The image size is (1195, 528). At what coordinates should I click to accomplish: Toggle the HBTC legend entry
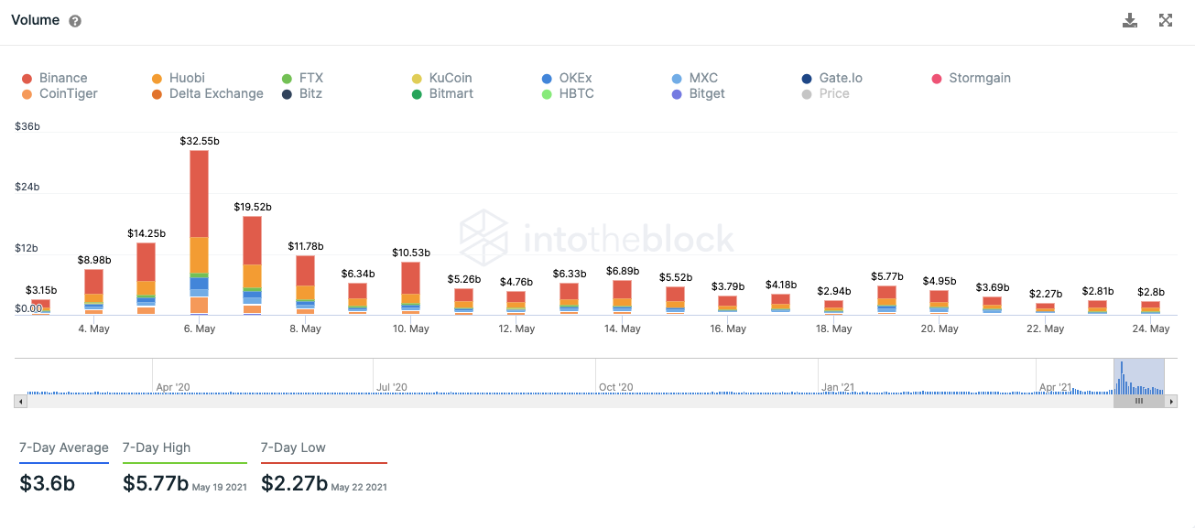coord(567,93)
